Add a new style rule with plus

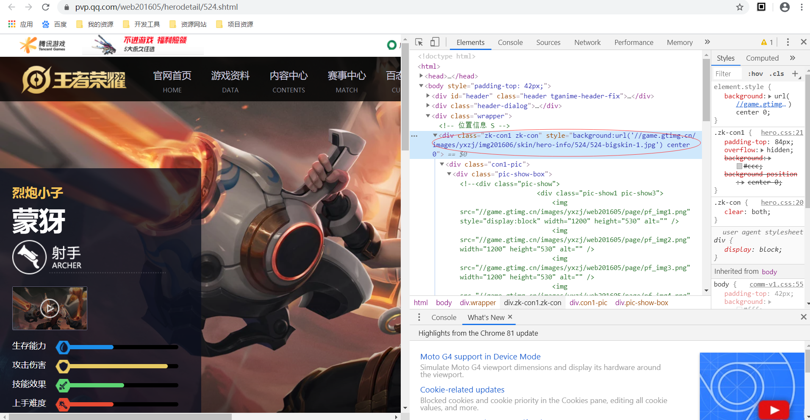tap(795, 74)
